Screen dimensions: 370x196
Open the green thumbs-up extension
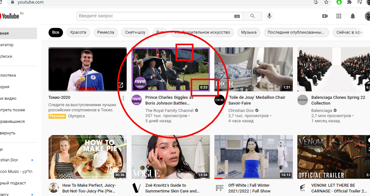click(339, 2)
